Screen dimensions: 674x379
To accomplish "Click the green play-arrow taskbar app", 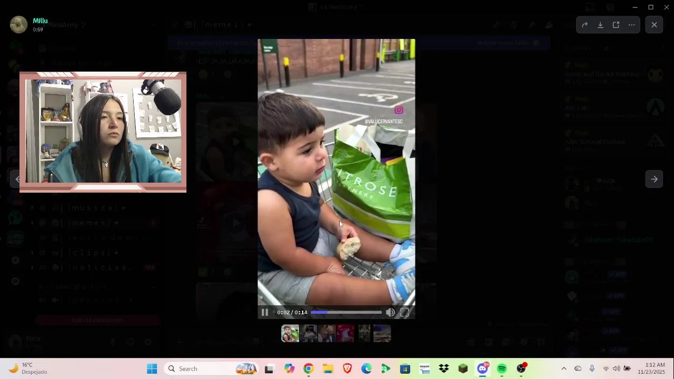I will 386,368.
